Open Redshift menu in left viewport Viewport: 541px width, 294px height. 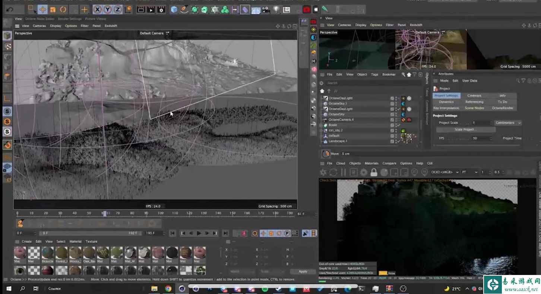coord(111,26)
